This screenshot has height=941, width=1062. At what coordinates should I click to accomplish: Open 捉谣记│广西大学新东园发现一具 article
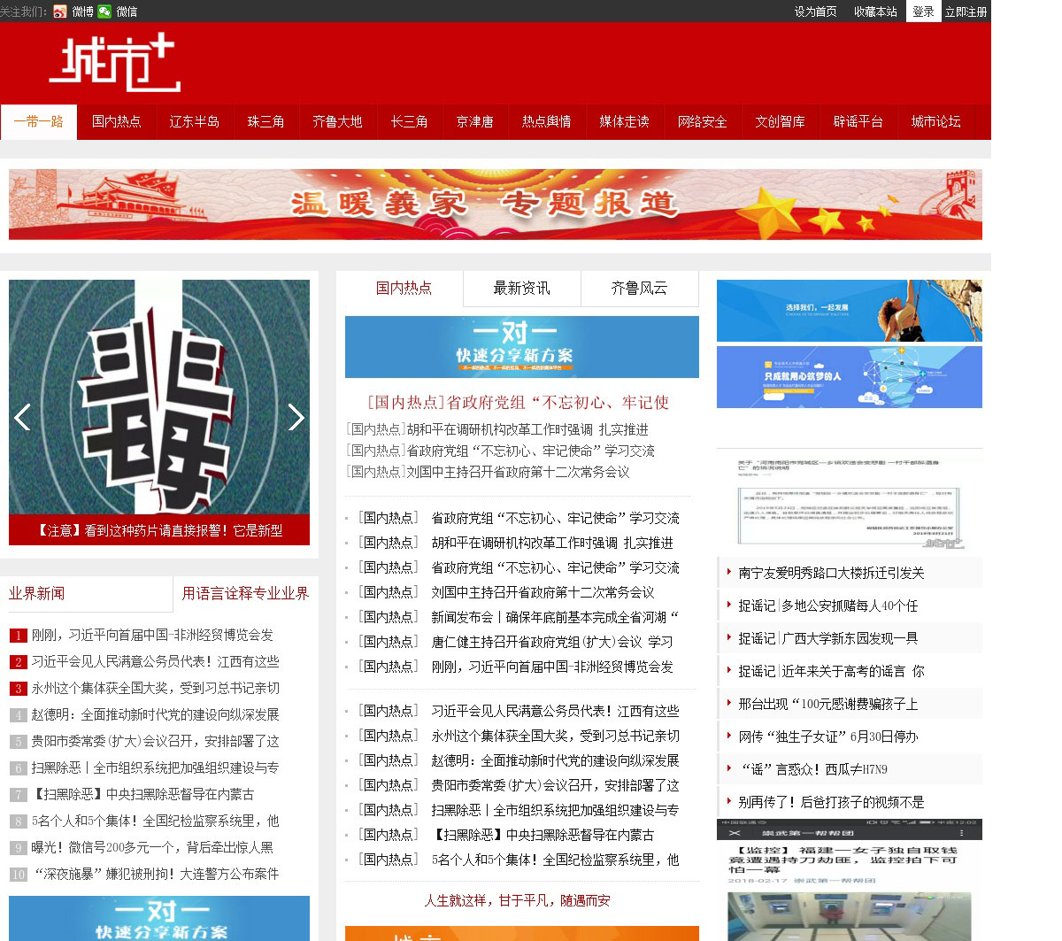coord(828,639)
